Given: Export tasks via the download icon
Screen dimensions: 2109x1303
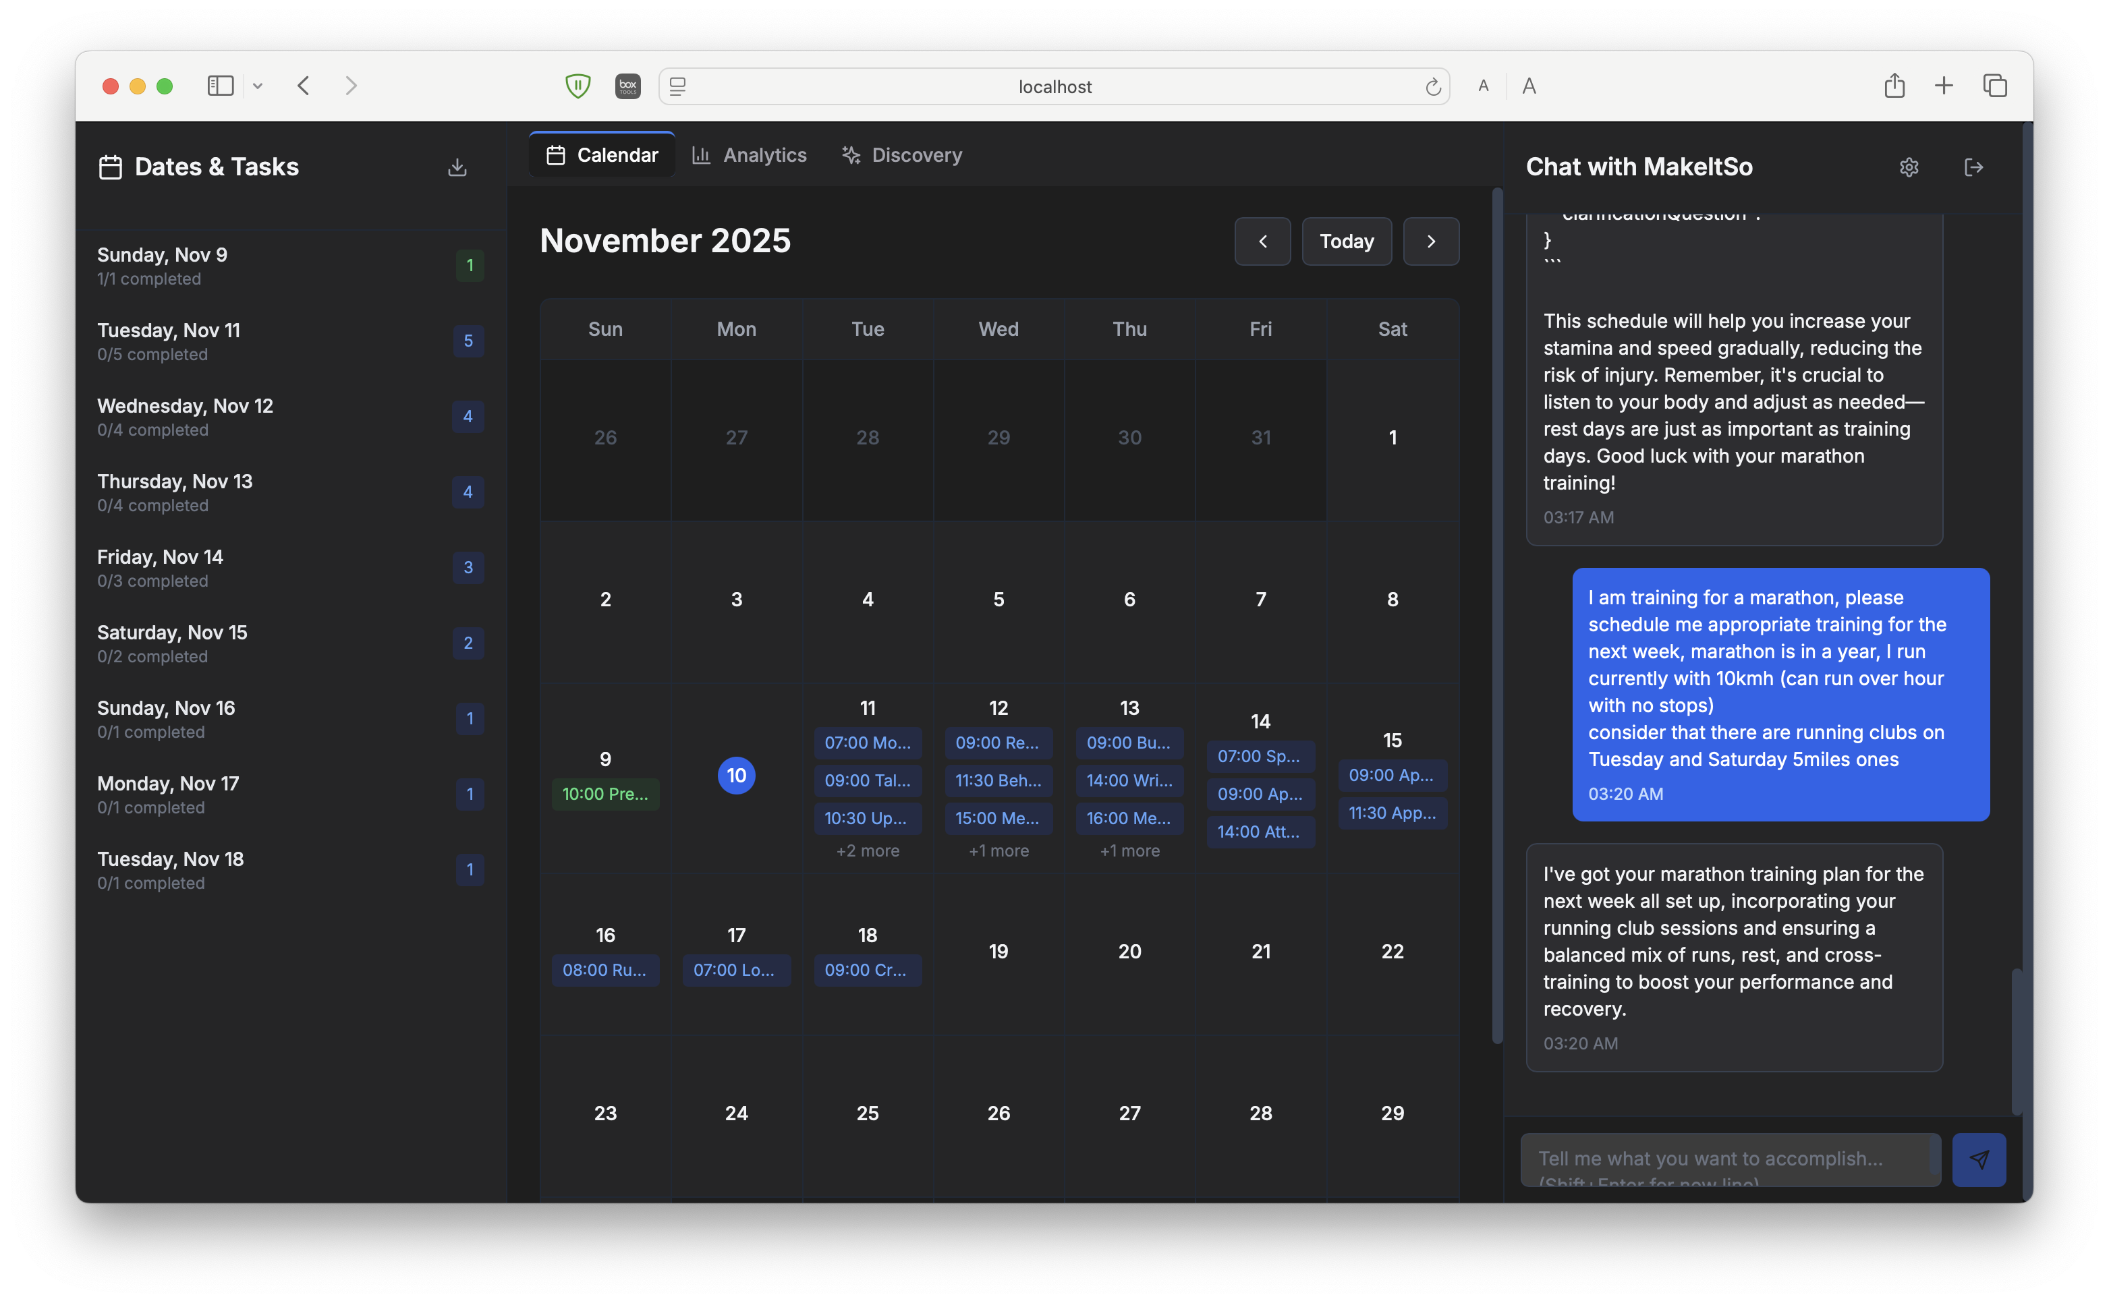Looking at the screenshot, I should (457, 167).
